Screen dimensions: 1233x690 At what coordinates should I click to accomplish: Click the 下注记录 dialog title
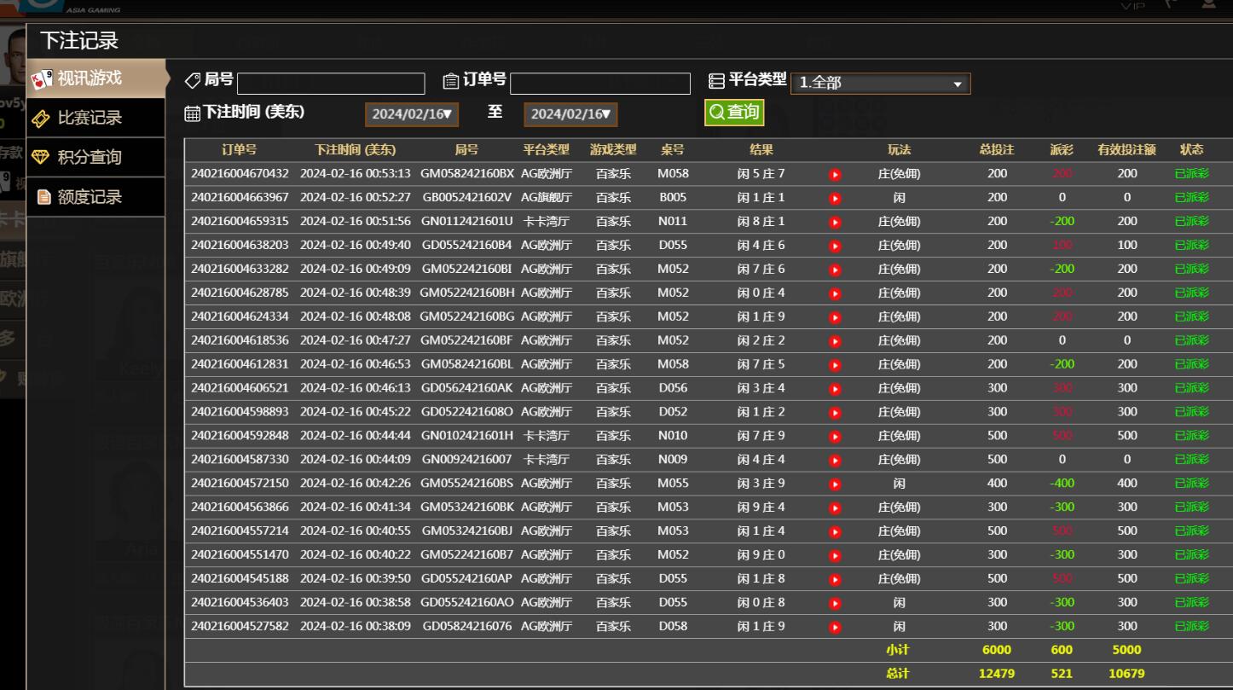click(79, 40)
